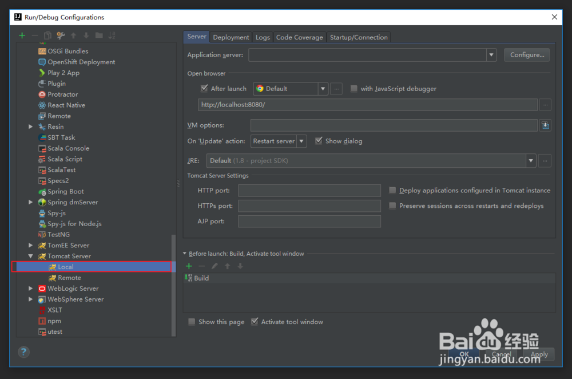Click the remove configuration minus icon
Screen dimensions: 572x379
[35, 35]
